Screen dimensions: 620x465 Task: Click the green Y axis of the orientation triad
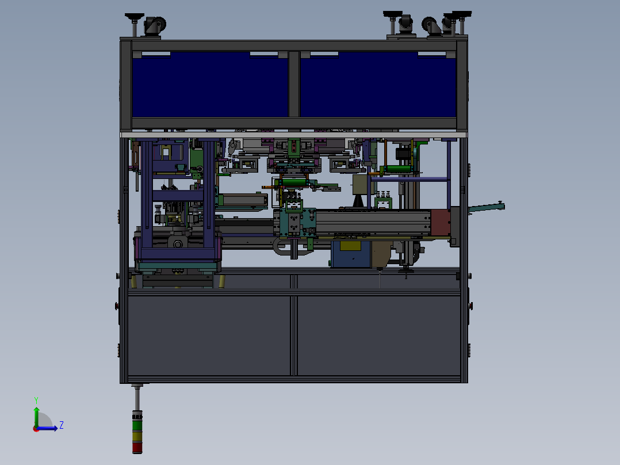click(36, 417)
